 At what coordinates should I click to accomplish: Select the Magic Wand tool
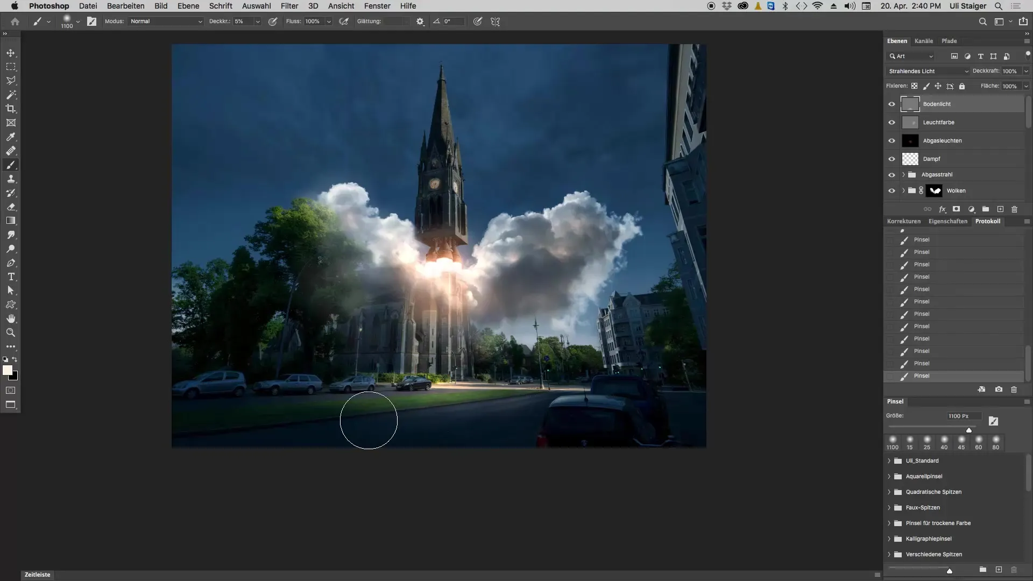[11, 95]
